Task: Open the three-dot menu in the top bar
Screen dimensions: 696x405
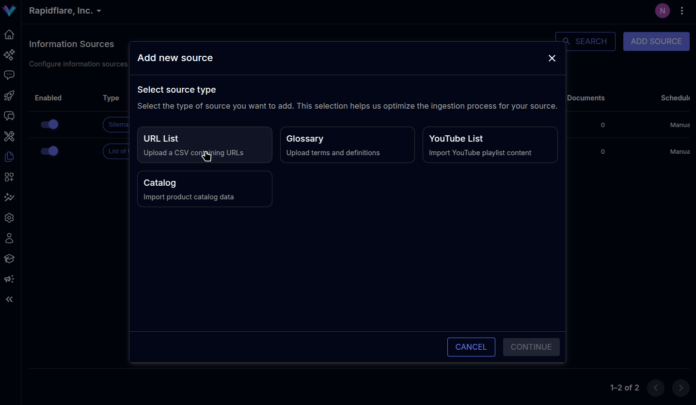Action: (682, 10)
